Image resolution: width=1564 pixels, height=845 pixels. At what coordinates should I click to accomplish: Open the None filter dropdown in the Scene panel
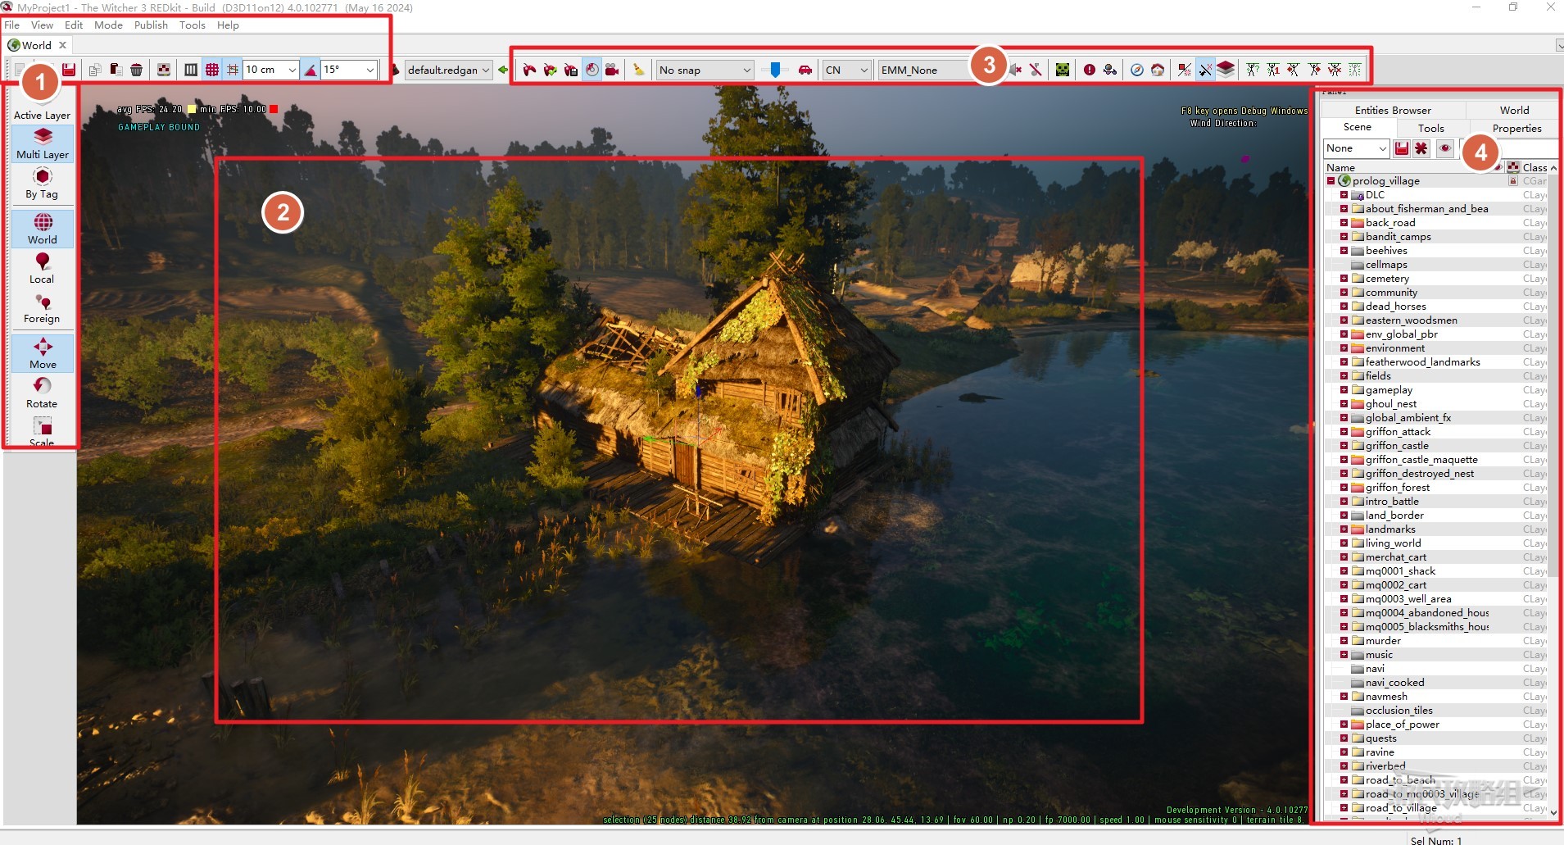[1356, 148]
